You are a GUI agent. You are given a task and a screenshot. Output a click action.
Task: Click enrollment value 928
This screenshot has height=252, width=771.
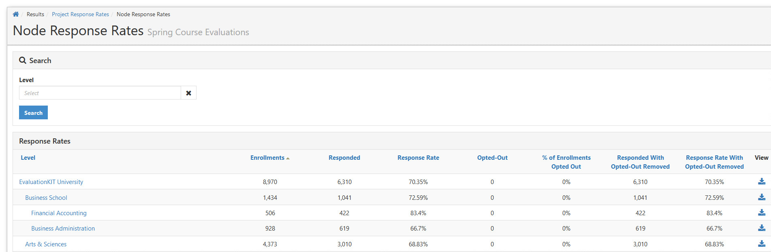pos(270,229)
